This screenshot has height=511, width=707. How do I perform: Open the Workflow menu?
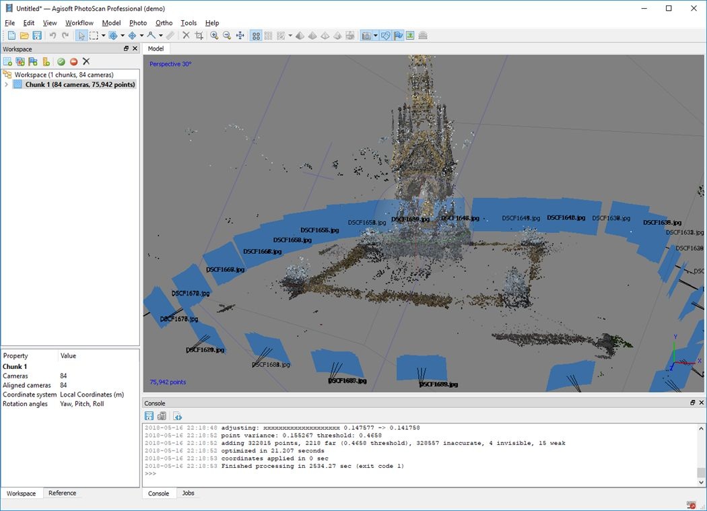(79, 23)
